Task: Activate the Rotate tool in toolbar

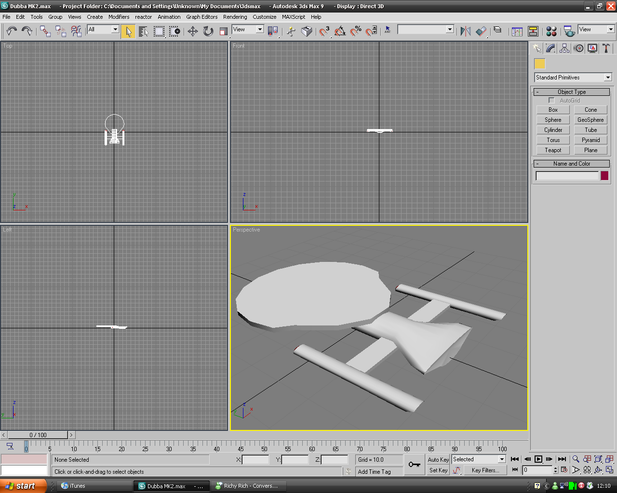Action: [208, 31]
